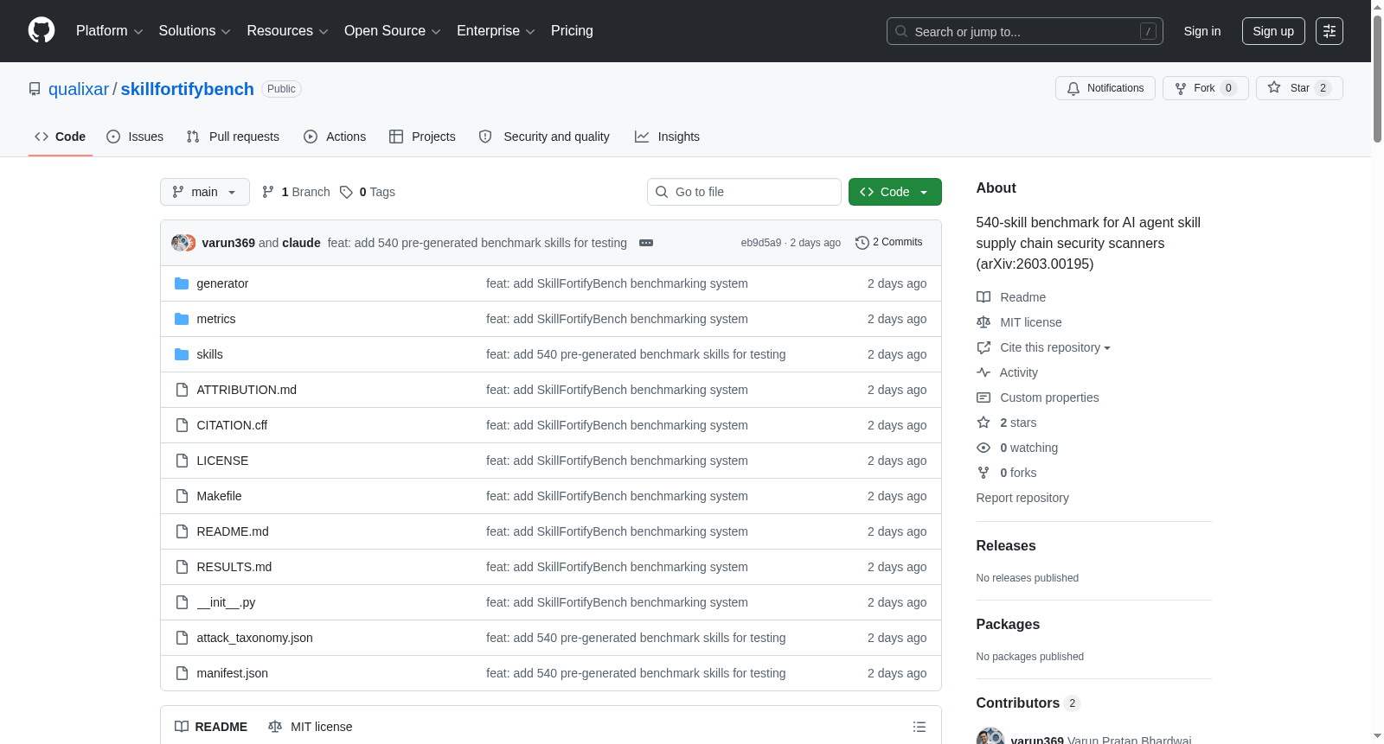
Task: Expand the commit message ellipsis
Action: point(646,243)
